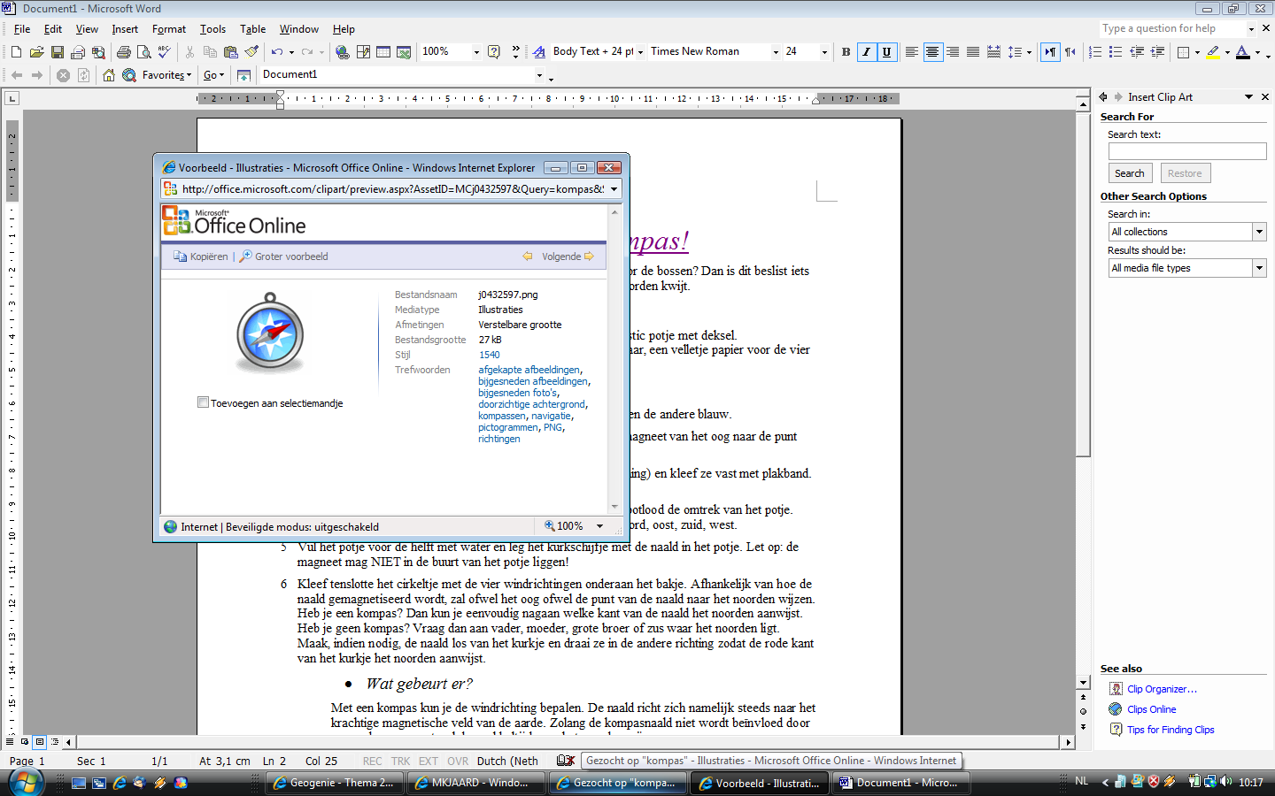This screenshot has width=1275, height=796.
Task: Open the font size dropdown
Action: tap(824, 52)
